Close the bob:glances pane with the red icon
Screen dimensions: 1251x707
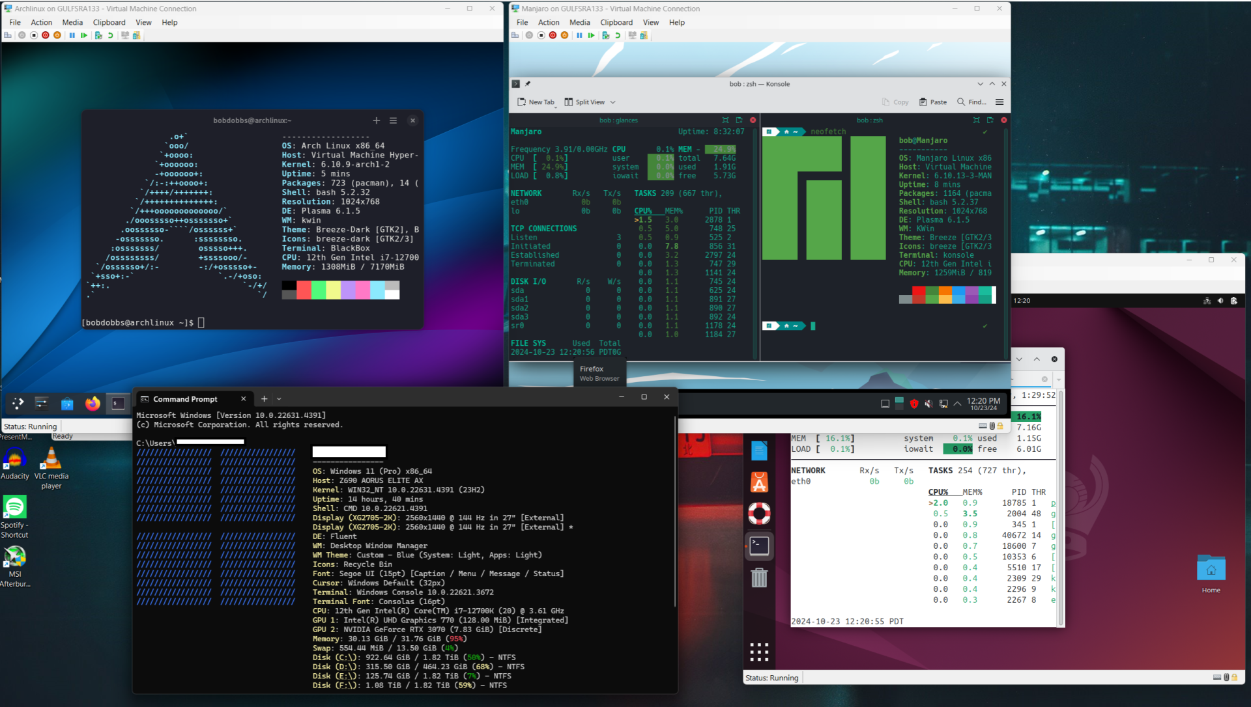(x=753, y=120)
